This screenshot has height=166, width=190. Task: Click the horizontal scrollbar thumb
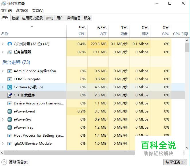[70, 152]
